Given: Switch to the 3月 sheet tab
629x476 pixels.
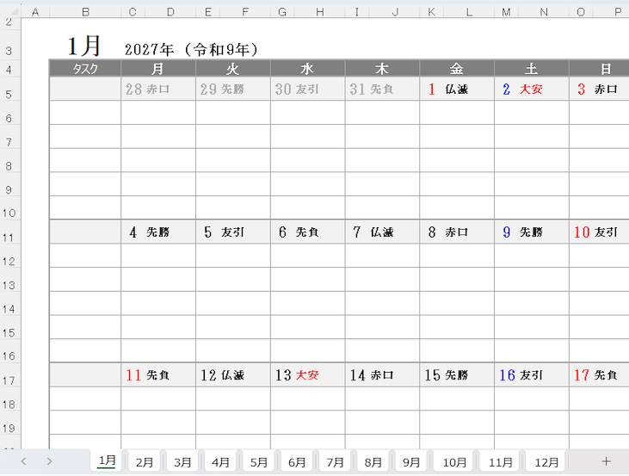Looking at the screenshot, I should 182,462.
